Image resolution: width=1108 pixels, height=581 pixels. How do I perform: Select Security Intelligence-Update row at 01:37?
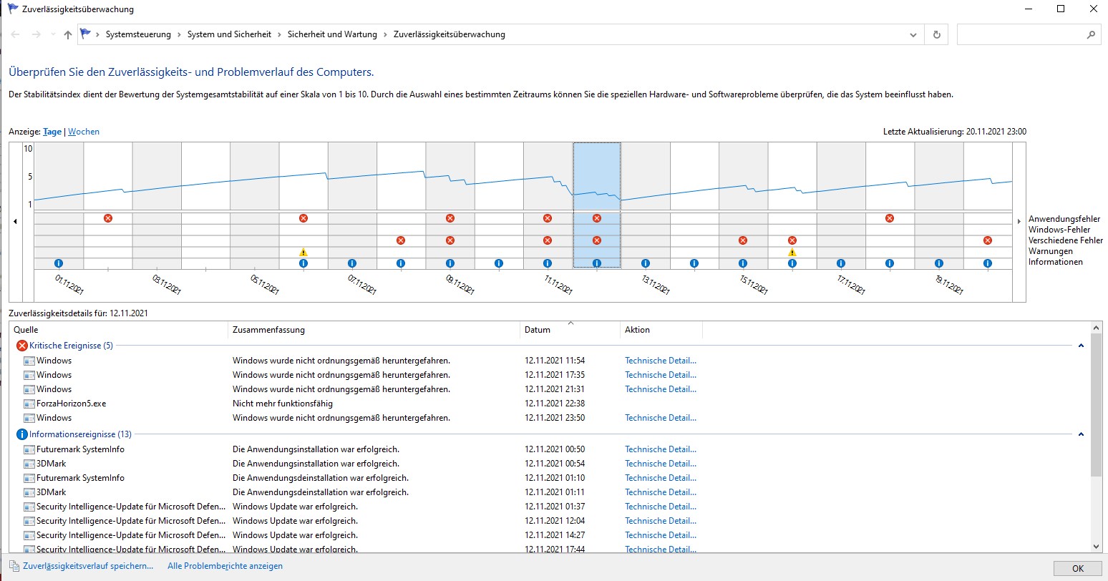550,507
